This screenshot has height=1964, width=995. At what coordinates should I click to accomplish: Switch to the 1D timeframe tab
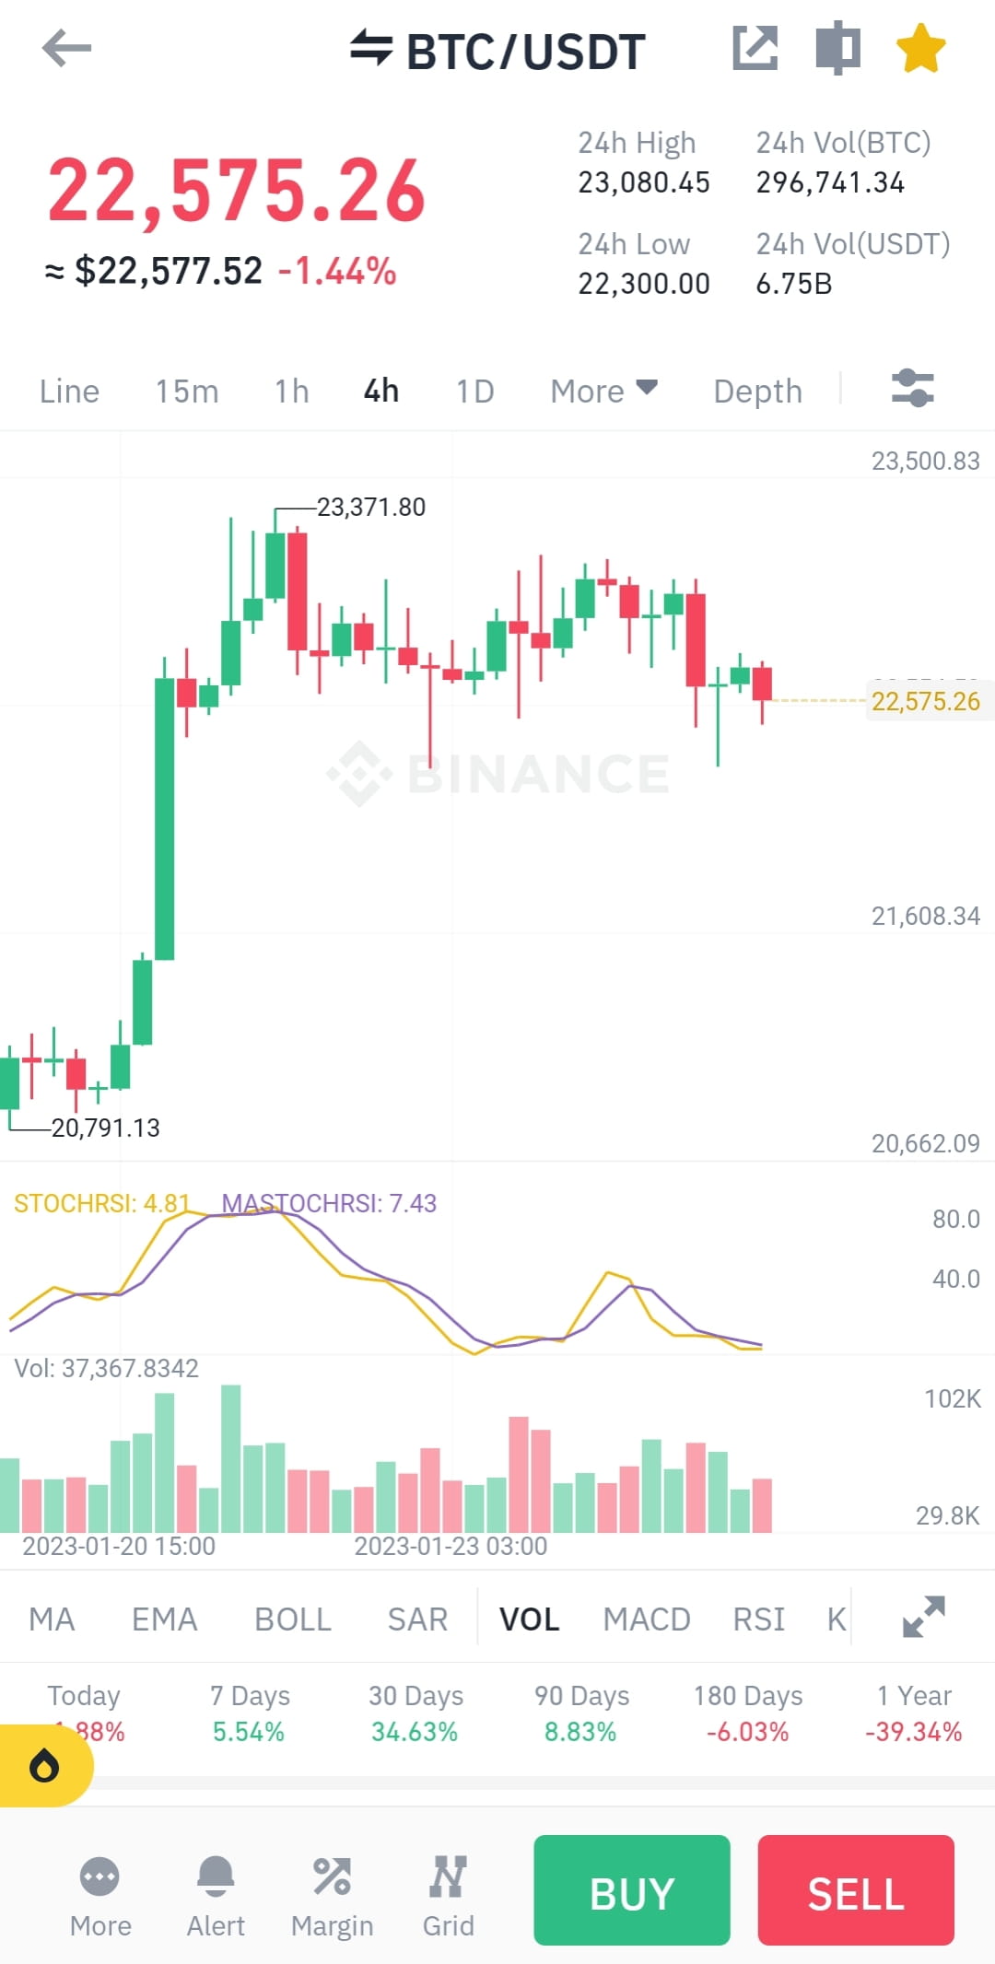click(474, 391)
